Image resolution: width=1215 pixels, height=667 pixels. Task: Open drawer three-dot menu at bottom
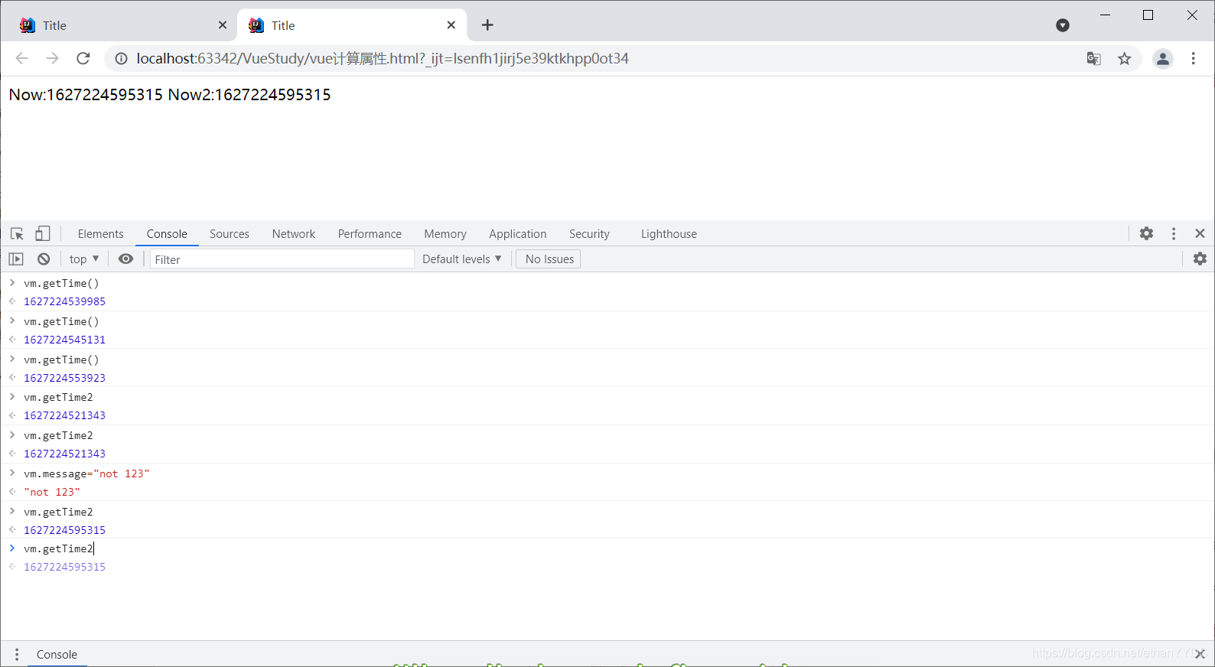pos(16,654)
